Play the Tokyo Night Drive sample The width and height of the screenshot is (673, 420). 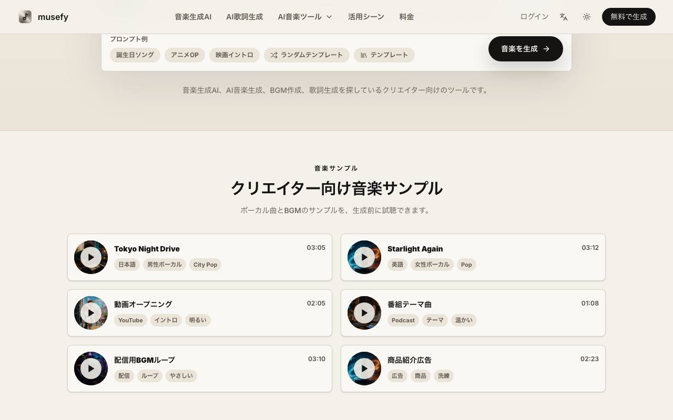pyautogui.click(x=91, y=257)
